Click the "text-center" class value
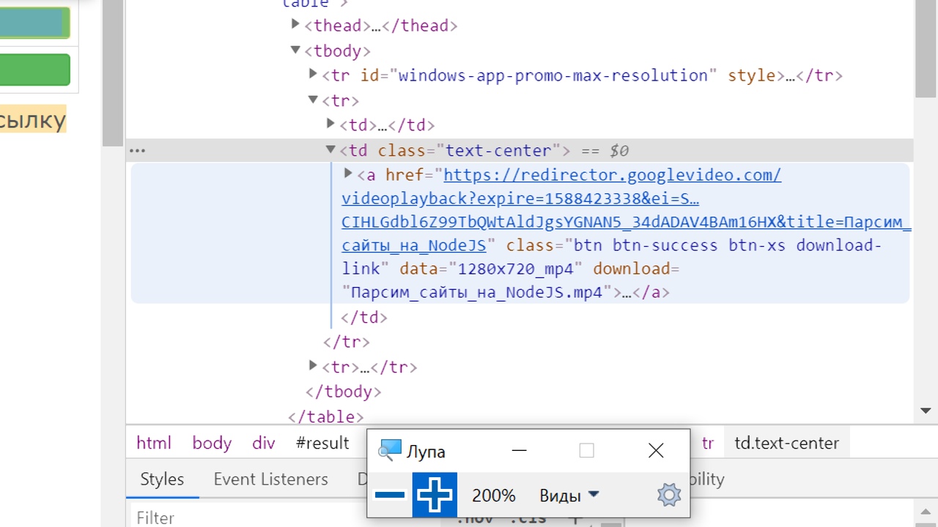 [x=498, y=150]
